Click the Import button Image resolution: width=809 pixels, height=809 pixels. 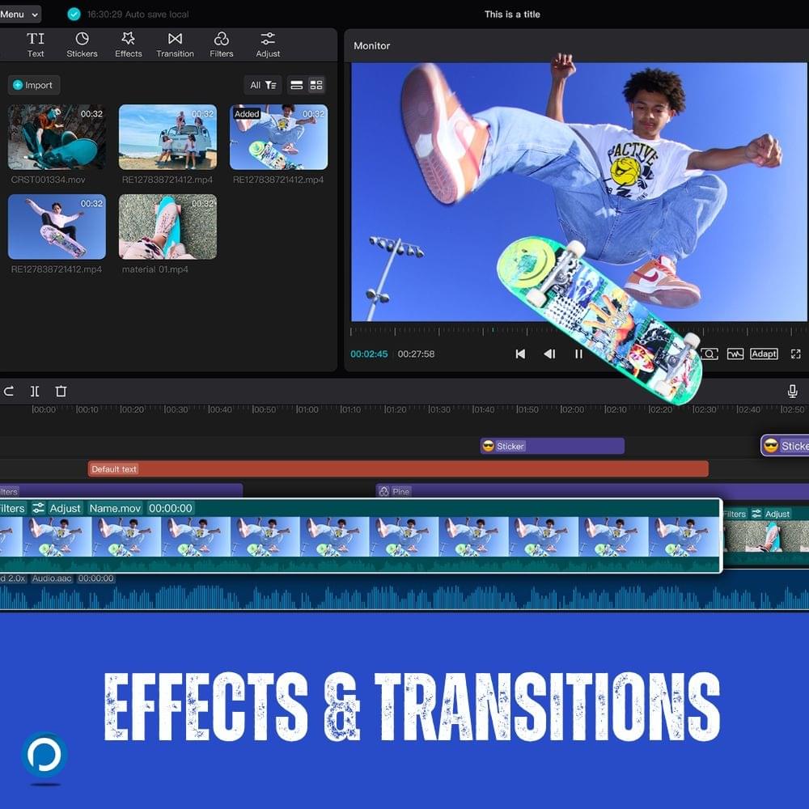[33, 85]
